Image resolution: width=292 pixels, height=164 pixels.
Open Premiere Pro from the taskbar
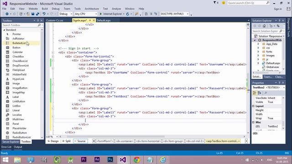coord(83,160)
